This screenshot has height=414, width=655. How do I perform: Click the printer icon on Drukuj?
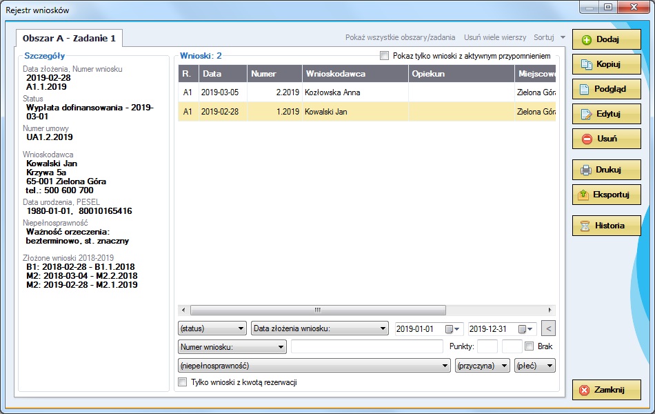tap(585, 170)
